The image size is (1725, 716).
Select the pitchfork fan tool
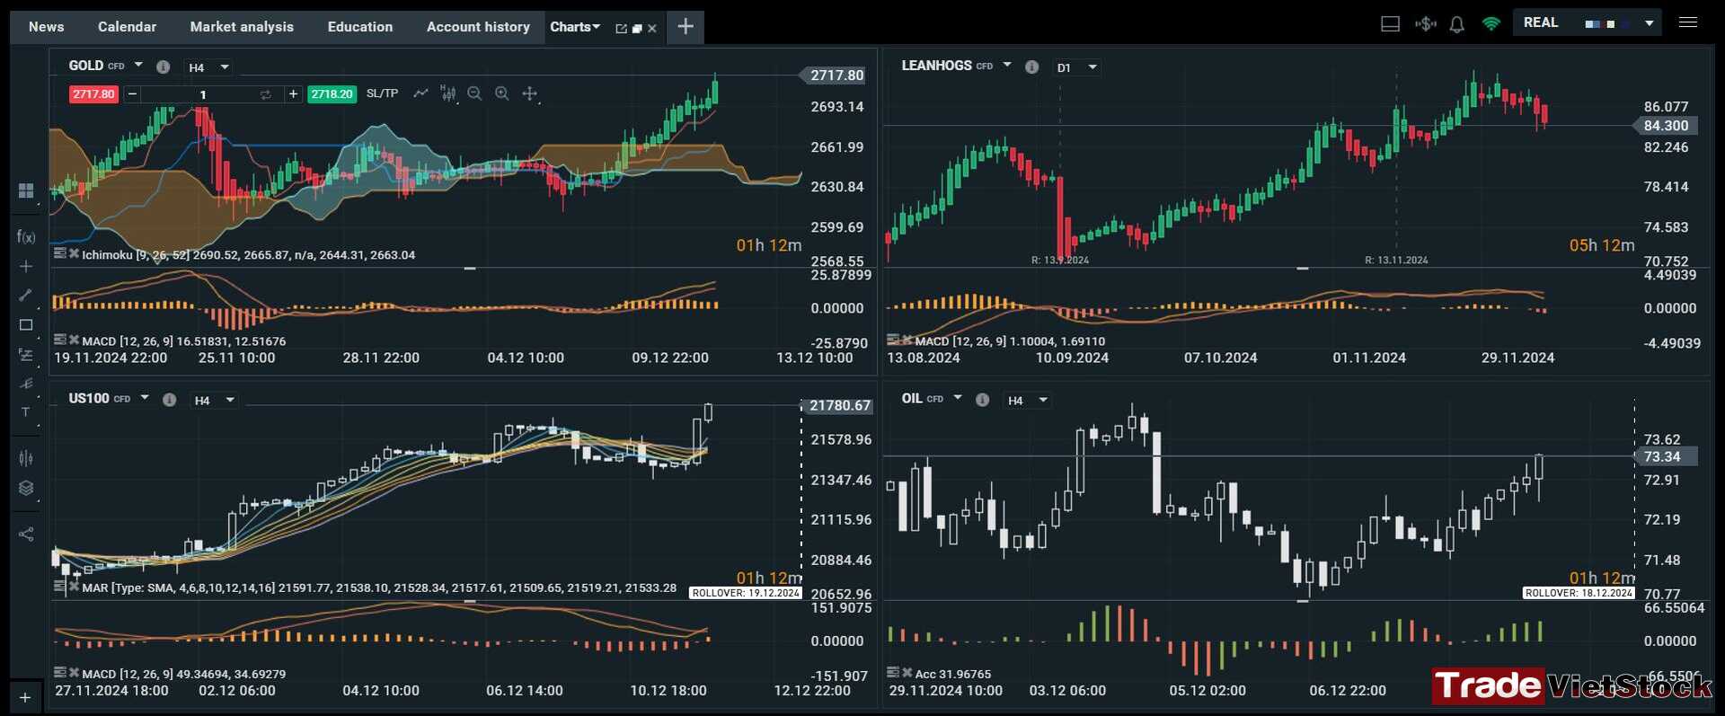click(x=26, y=384)
